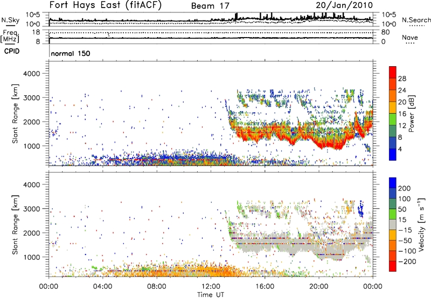Click the title 'Fort Hays East (fitACF)'
This screenshot has height=298, width=431.
pyautogui.click(x=106, y=5)
